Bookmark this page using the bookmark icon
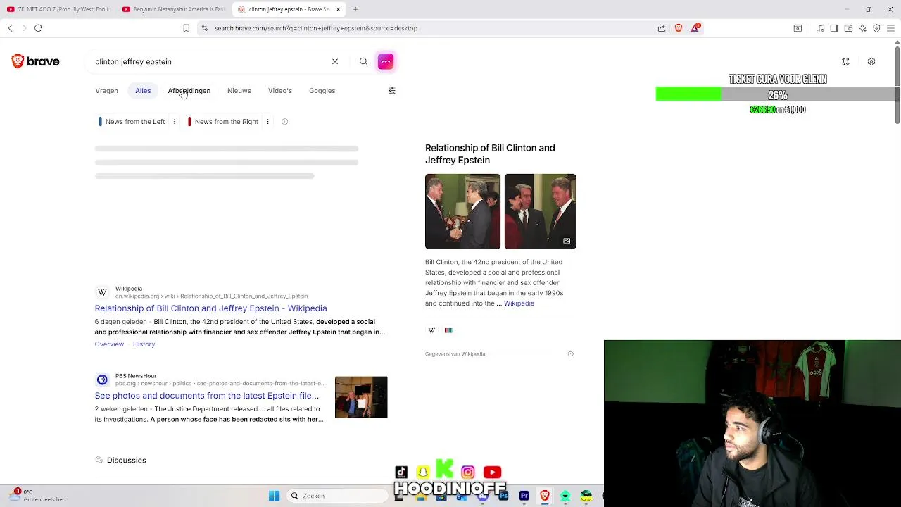Screen dimensions: 901x507 point(186,28)
